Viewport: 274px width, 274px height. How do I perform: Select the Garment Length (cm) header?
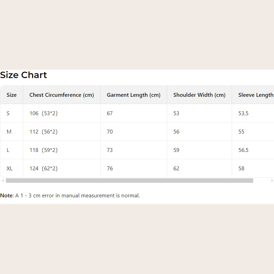coord(134,95)
